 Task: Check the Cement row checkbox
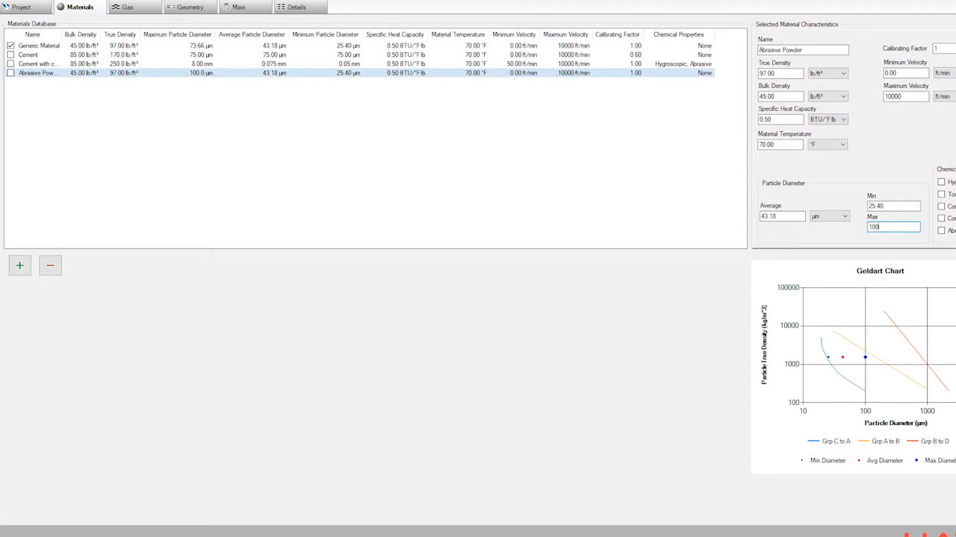coord(10,54)
